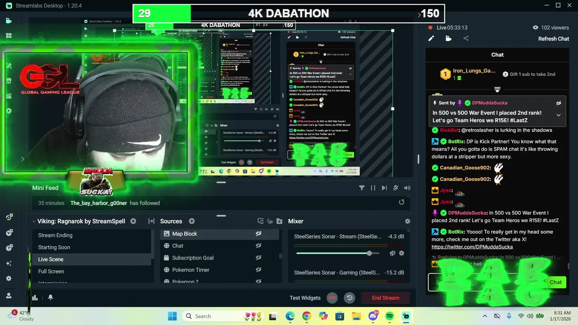Select the Map Block source row
The height and width of the screenshot is (325, 578).
coord(219,234)
